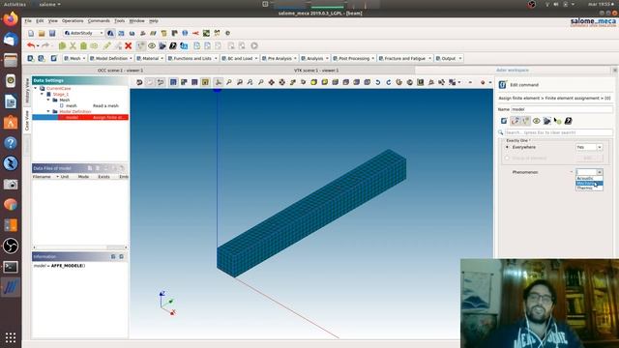This screenshot has width=619, height=348.
Task: Click the first blue icon under the Name field
Action: point(504,121)
